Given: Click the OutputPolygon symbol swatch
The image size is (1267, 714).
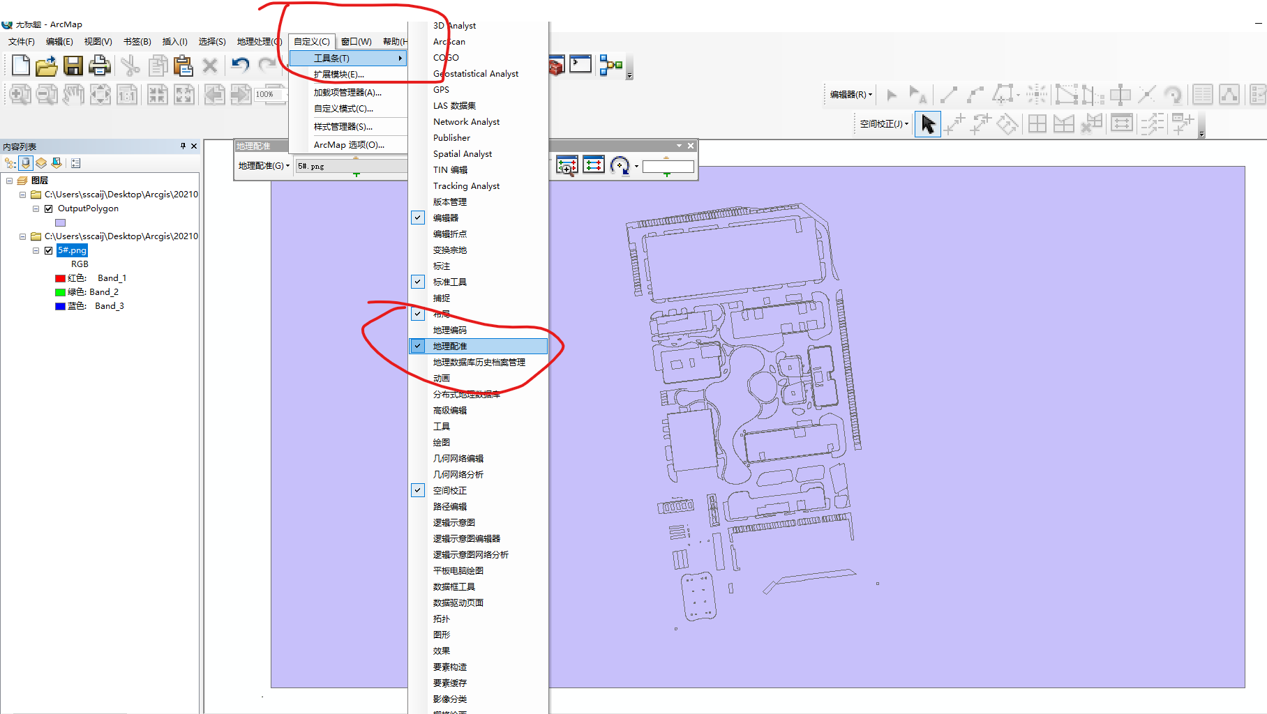Looking at the screenshot, I should pyautogui.click(x=60, y=222).
